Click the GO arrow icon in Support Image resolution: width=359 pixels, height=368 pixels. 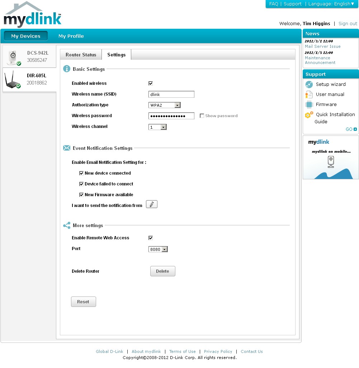click(355, 129)
